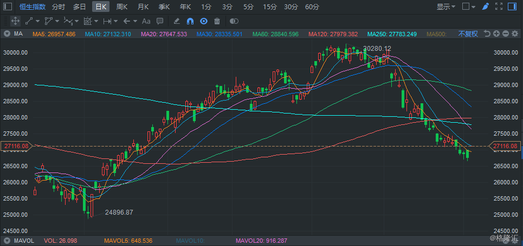Screen dimensions: 523x246
Task: Delete drawings with the trash icon
Action: tap(217, 21)
